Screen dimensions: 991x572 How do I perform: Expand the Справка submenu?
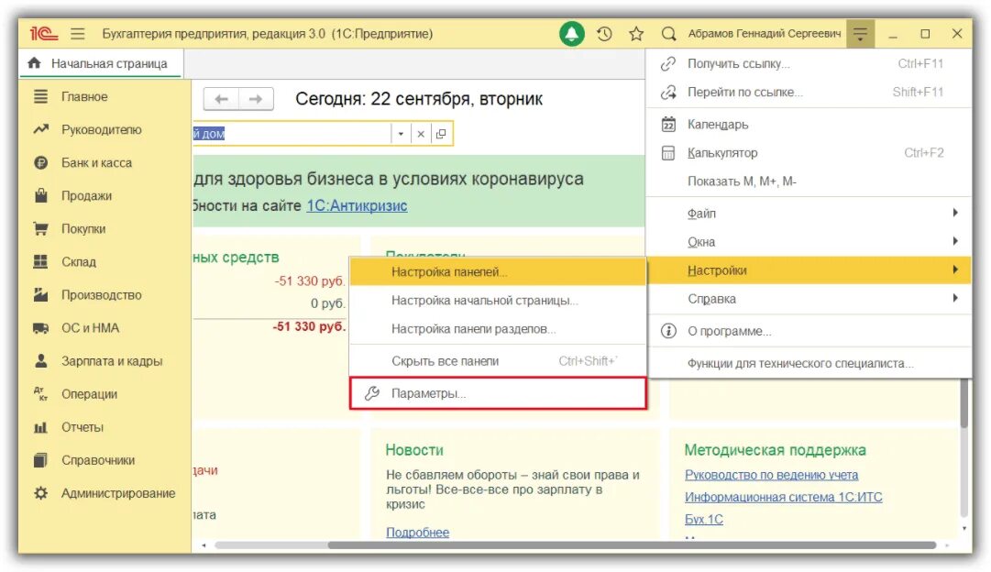click(809, 298)
